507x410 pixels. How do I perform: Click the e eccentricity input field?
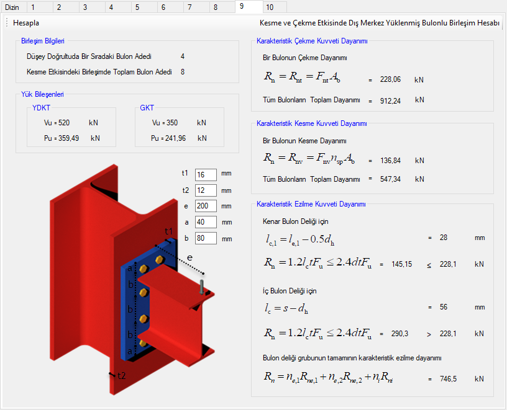pos(206,206)
